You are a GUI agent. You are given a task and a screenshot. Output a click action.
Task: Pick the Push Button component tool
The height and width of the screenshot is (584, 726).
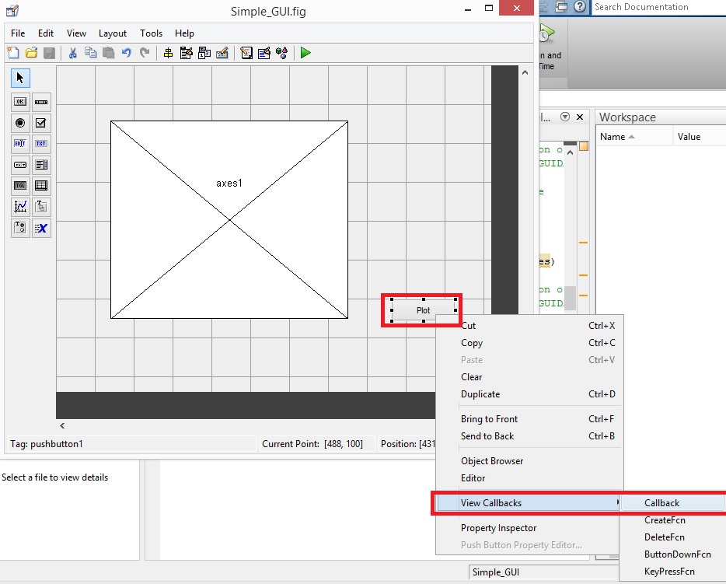pos(20,102)
